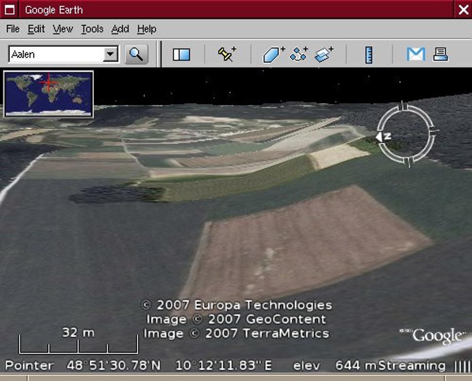Click the Google Earth title bar text

click(54, 10)
